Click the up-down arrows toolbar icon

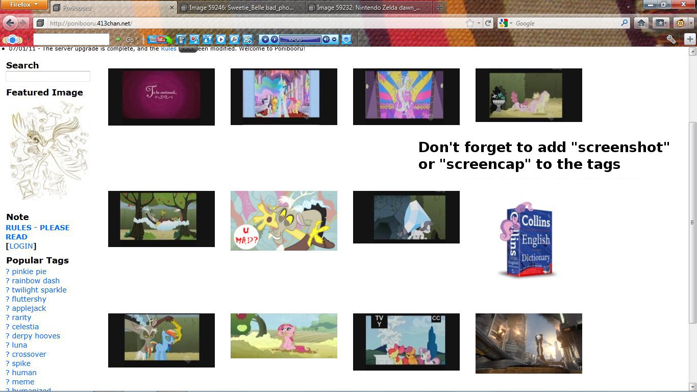point(208,39)
